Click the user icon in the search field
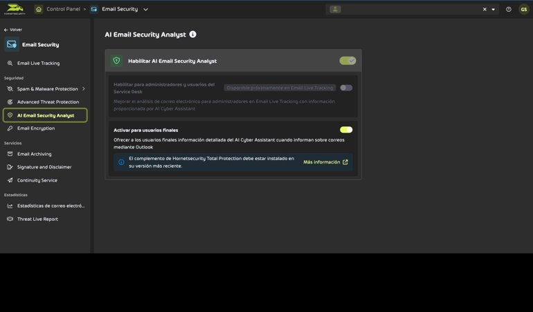Image resolution: width=533 pixels, height=312 pixels. (335, 9)
